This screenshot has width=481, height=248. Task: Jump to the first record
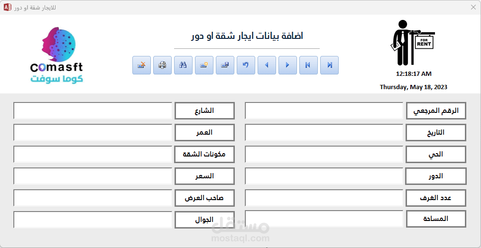tap(308, 65)
